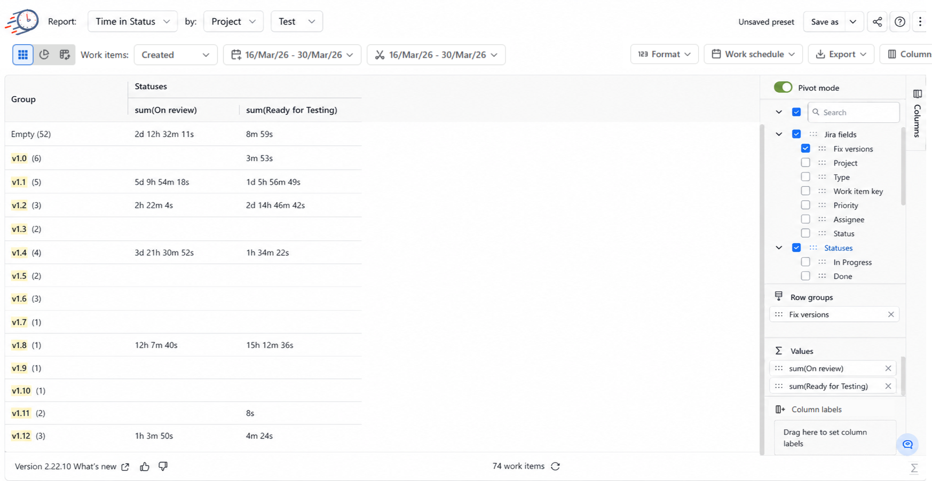Viewport: 932px width, 481px height.
Task: Refresh the 74 work items count
Action: click(556, 466)
